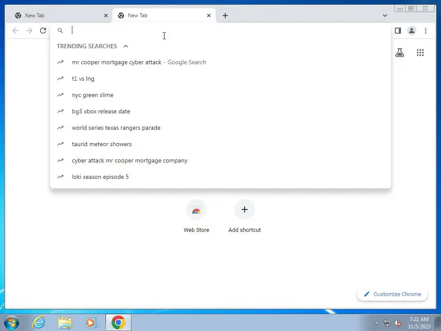Image resolution: width=441 pixels, height=331 pixels.
Task: Select suggestion nyc green slime
Action: tap(220, 95)
